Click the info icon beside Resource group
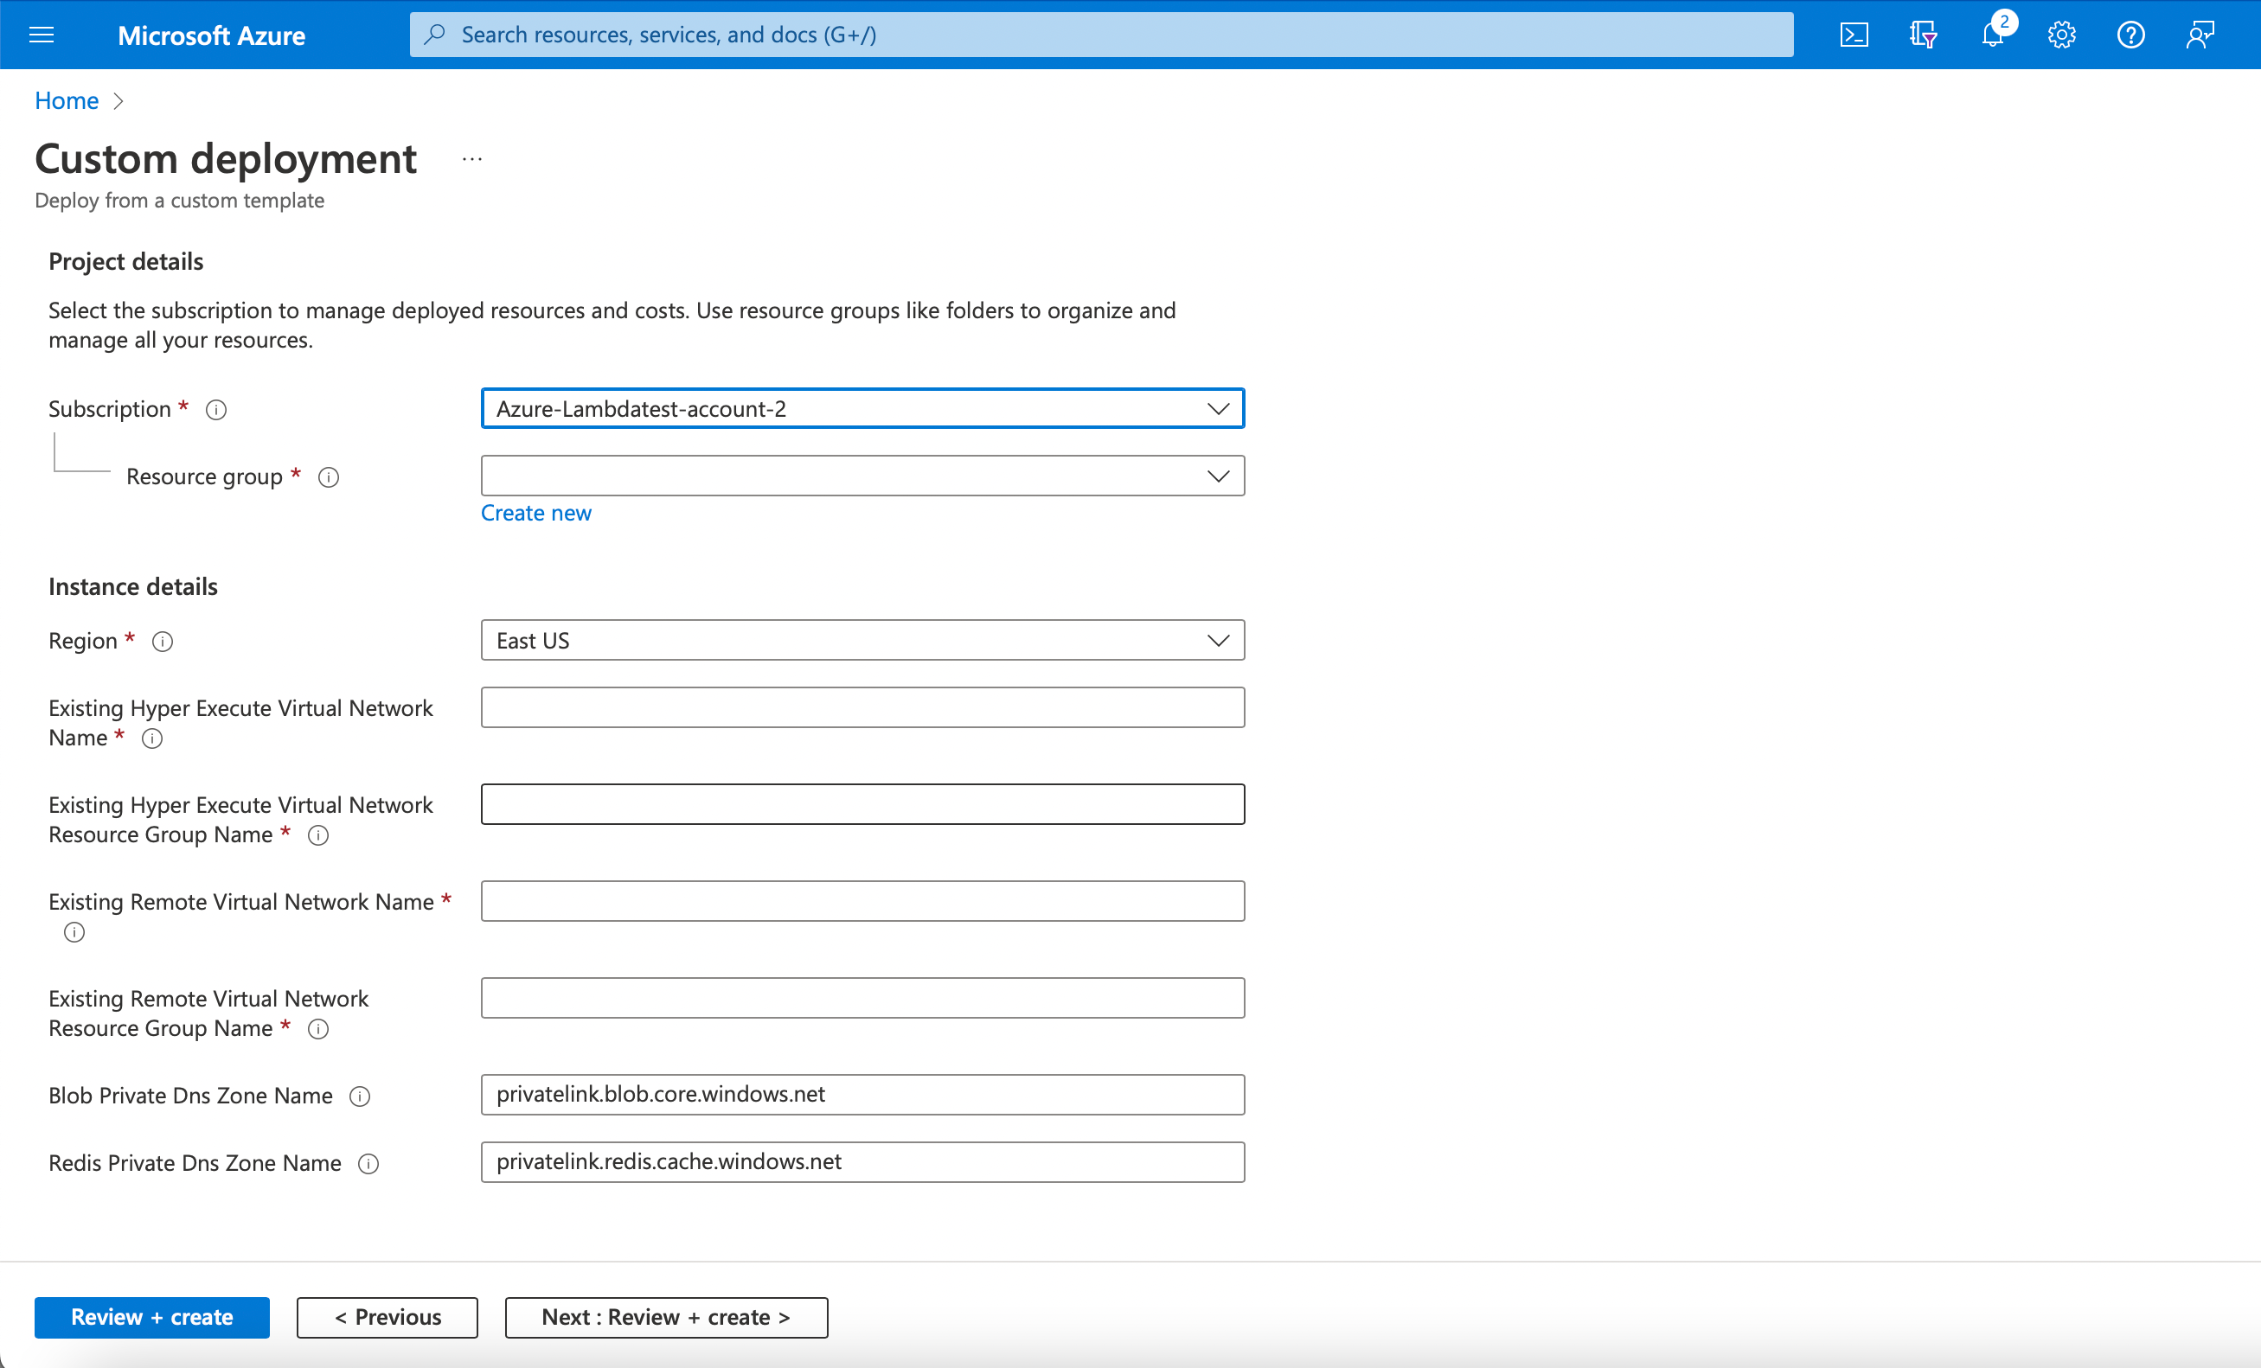The image size is (2261, 1368). tap(329, 477)
